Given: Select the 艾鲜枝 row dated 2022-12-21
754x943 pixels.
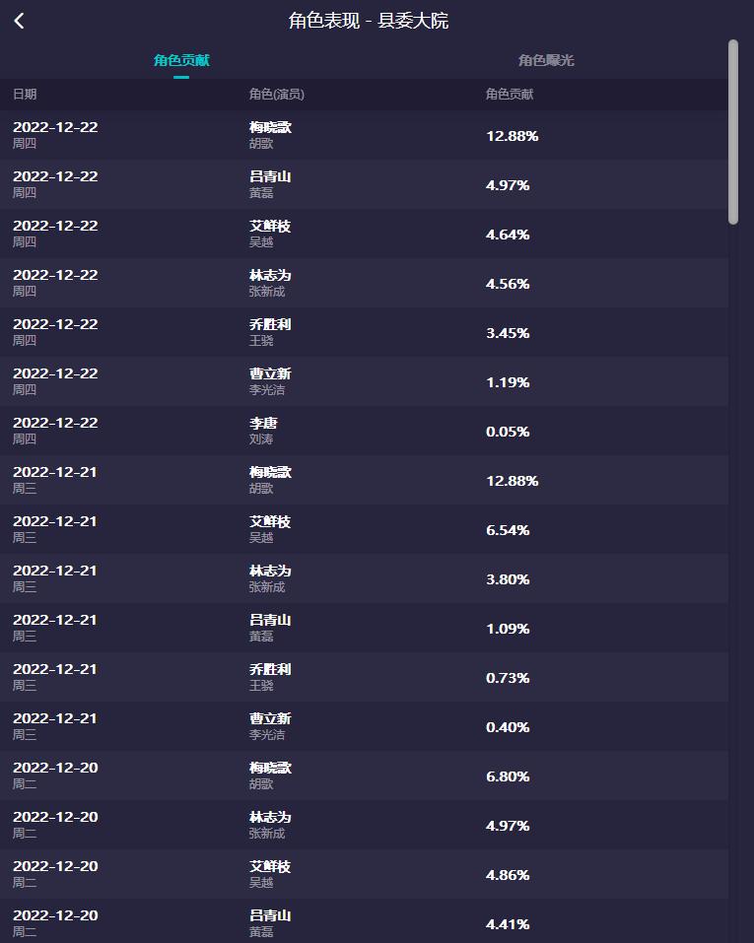Looking at the screenshot, I should (x=377, y=530).
